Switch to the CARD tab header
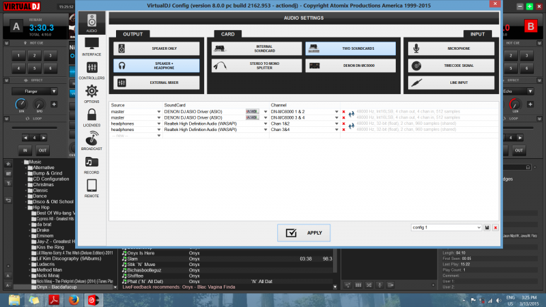The height and width of the screenshot is (307, 546). (228, 34)
